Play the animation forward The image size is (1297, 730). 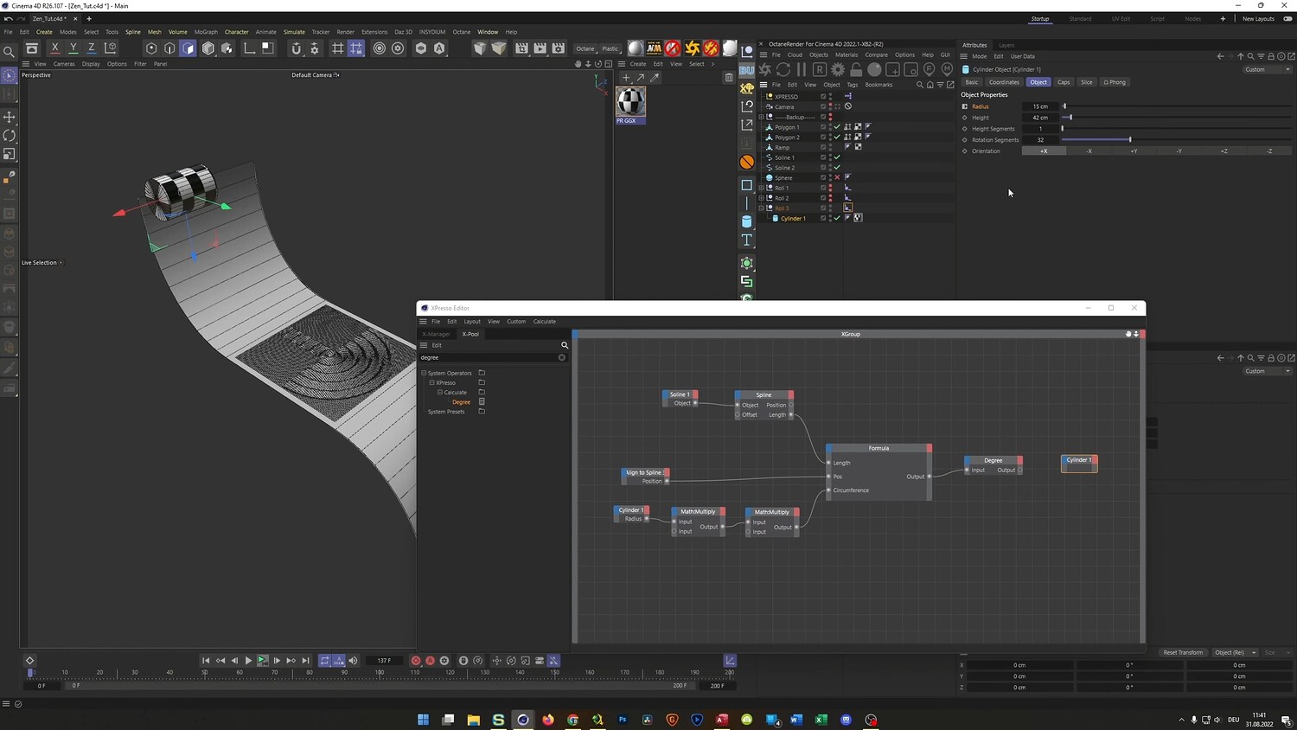(248, 661)
